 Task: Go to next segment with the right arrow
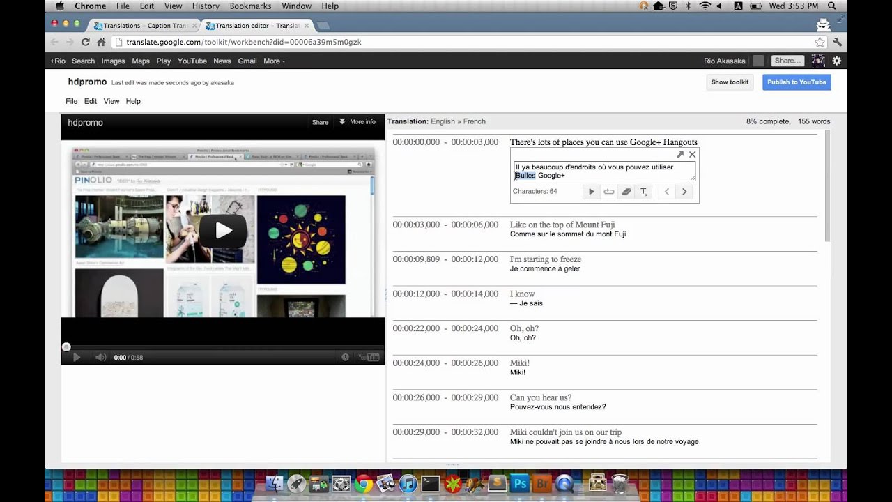coord(684,192)
